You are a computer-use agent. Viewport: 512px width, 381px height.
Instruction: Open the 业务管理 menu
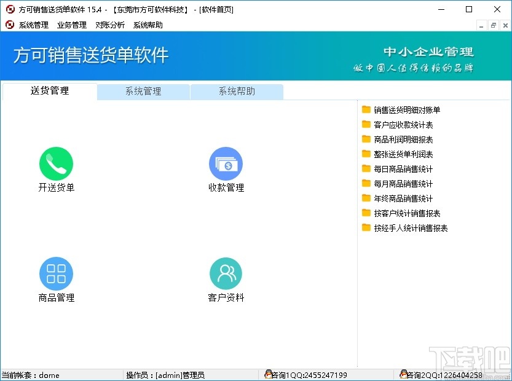tap(71, 25)
